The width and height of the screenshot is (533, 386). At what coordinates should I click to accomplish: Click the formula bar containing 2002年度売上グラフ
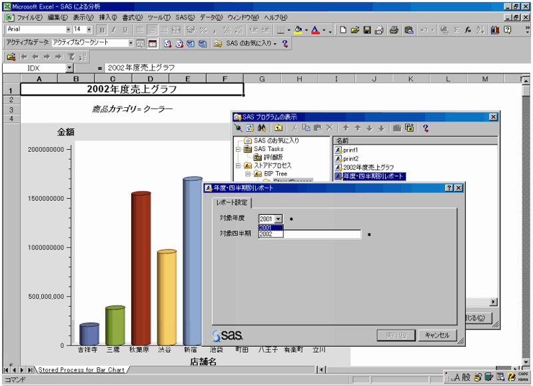[x=316, y=68]
